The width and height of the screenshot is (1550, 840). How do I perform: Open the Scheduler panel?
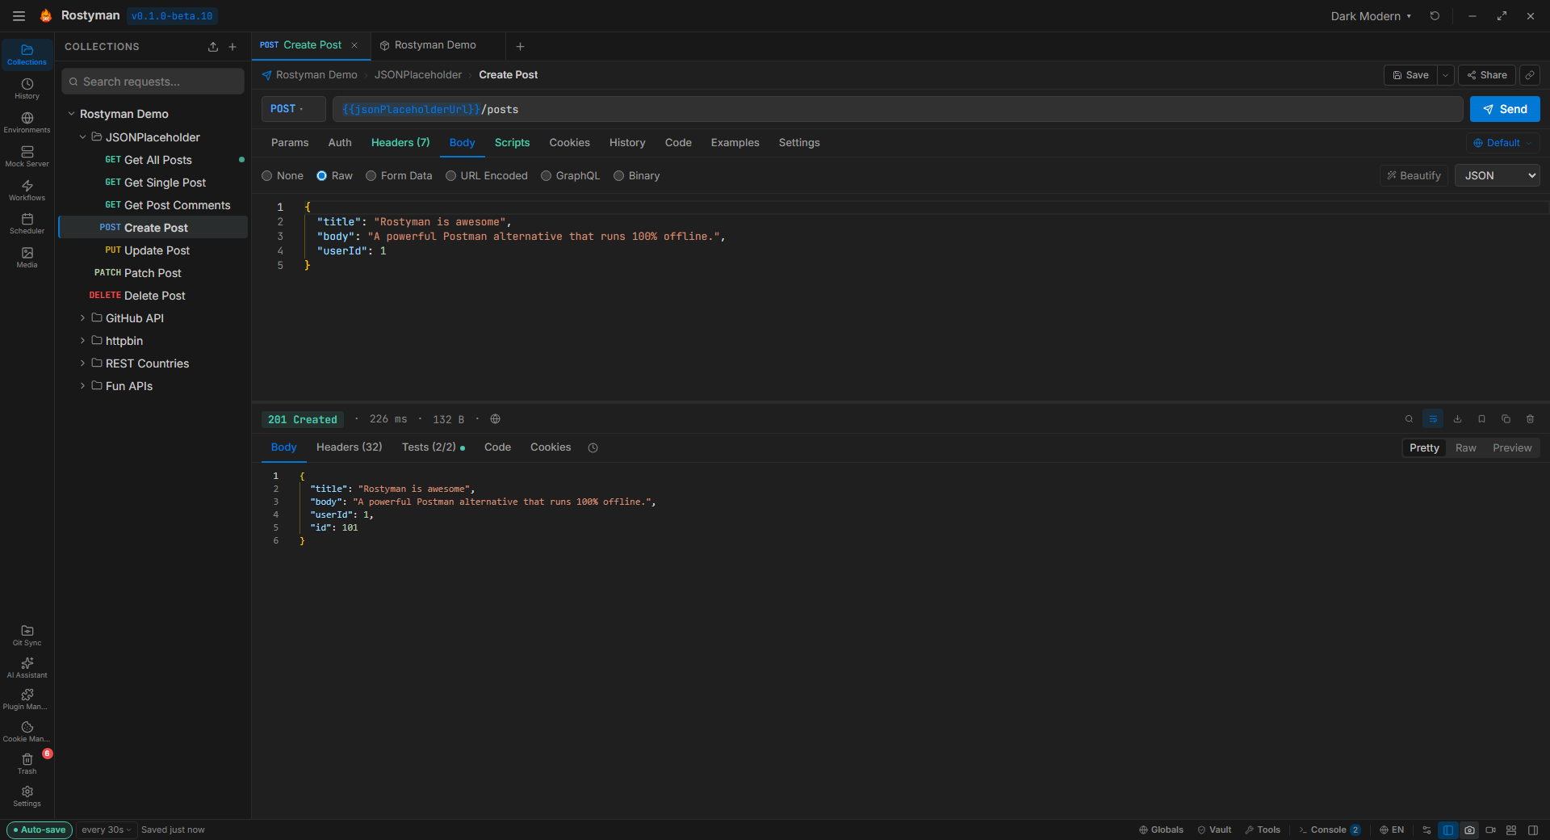pyautogui.click(x=27, y=224)
